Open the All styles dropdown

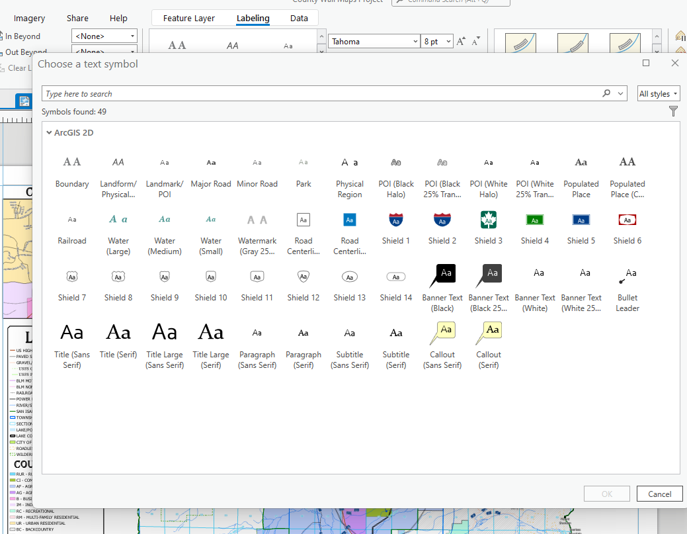tap(659, 93)
